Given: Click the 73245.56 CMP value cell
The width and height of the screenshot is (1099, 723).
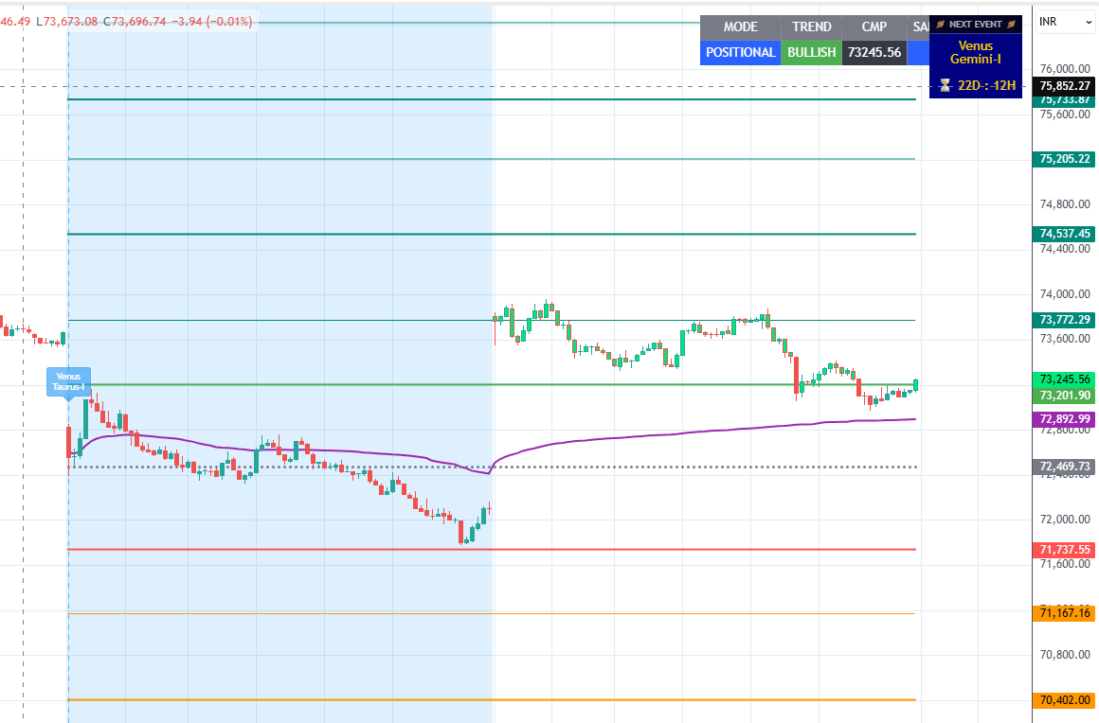Looking at the screenshot, I should (874, 52).
